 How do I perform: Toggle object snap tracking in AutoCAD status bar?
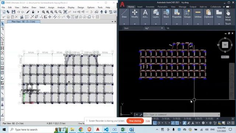coord(173,123)
